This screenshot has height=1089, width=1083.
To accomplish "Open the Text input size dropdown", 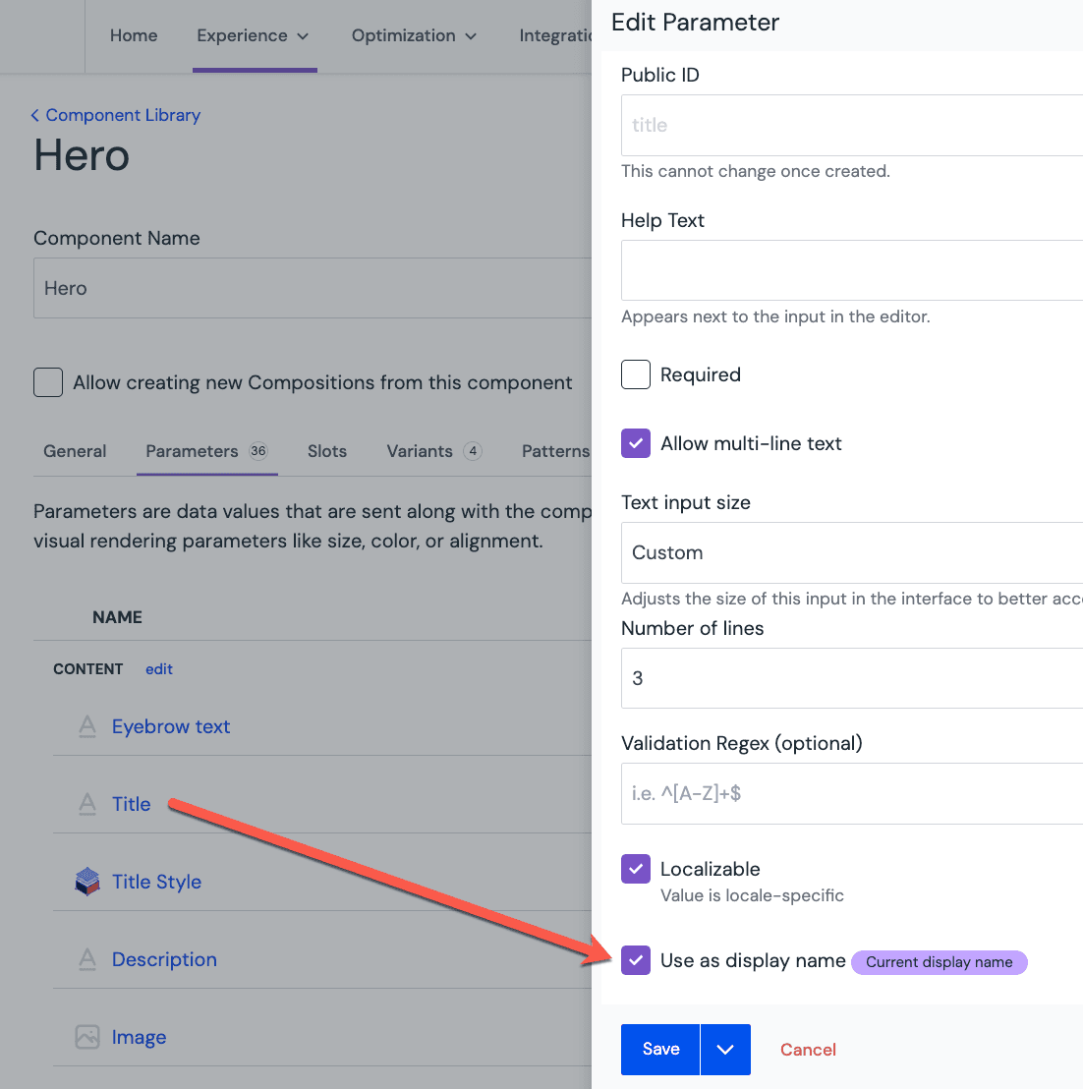I will tap(851, 552).
